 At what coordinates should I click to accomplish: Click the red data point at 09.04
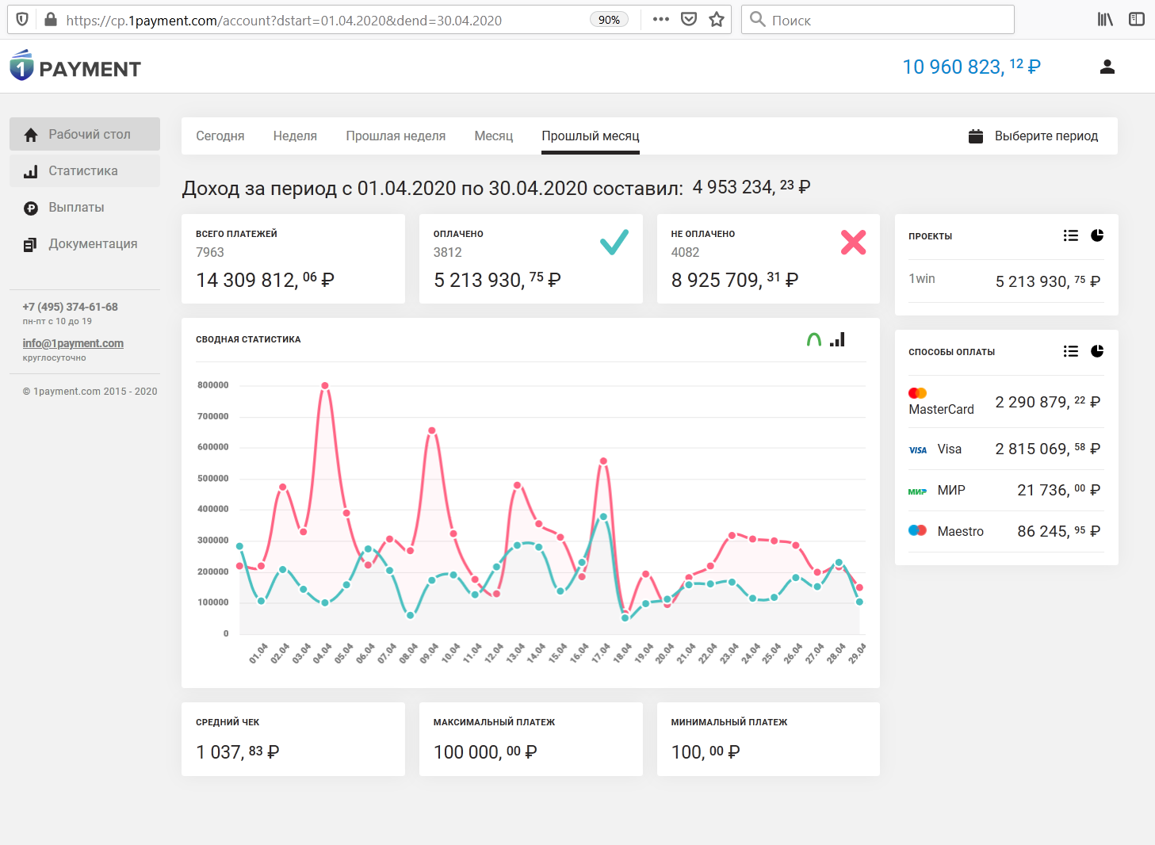(x=432, y=431)
